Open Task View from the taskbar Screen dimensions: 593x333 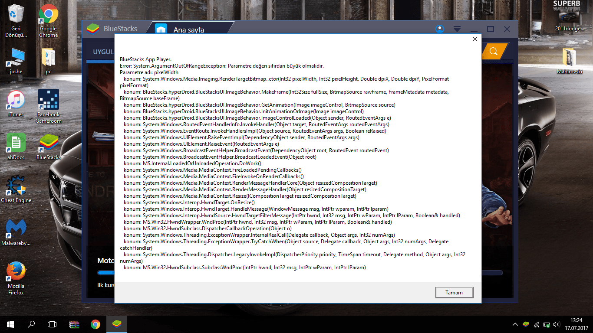(52, 324)
